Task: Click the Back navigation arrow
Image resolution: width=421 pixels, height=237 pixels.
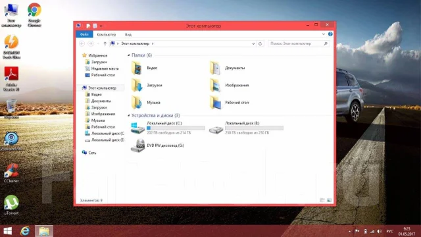Action: [x=82, y=43]
